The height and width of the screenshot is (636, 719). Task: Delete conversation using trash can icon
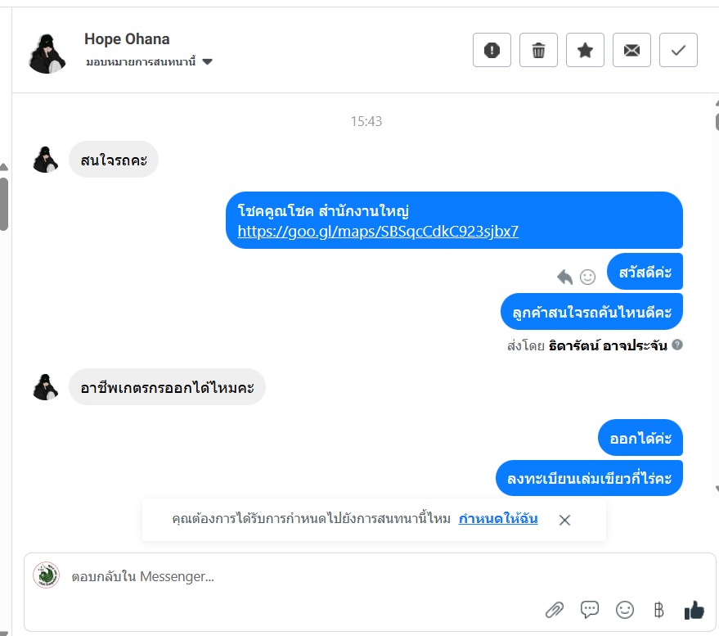pos(538,50)
